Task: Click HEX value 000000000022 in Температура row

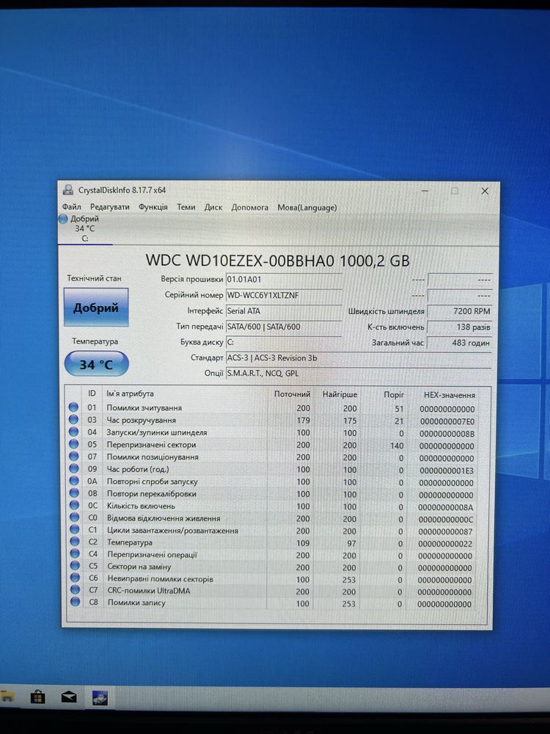Action: (445, 544)
